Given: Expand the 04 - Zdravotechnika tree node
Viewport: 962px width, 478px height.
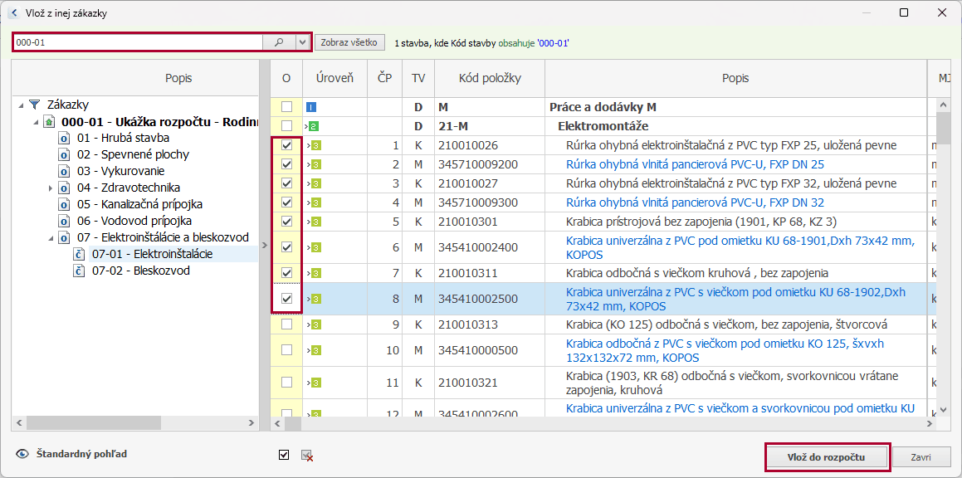Looking at the screenshot, I should (50, 188).
